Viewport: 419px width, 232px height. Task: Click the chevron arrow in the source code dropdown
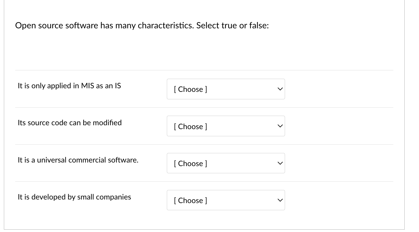pyautogui.click(x=280, y=126)
